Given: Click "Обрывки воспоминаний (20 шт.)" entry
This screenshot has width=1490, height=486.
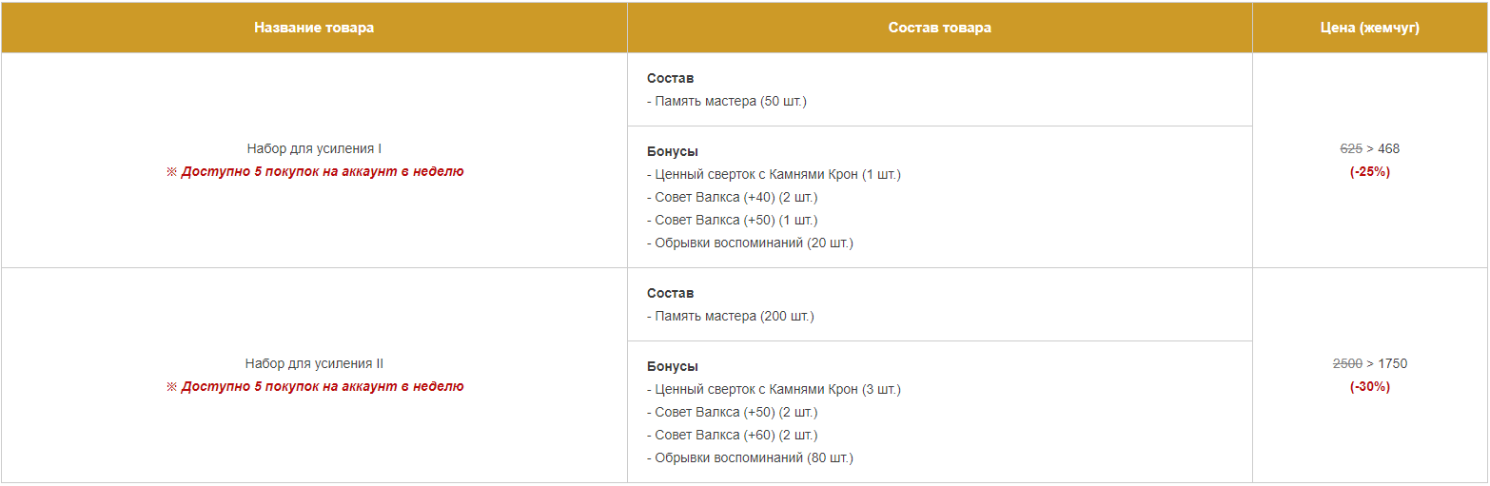Looking at the screenshot, I should point(754,243).
